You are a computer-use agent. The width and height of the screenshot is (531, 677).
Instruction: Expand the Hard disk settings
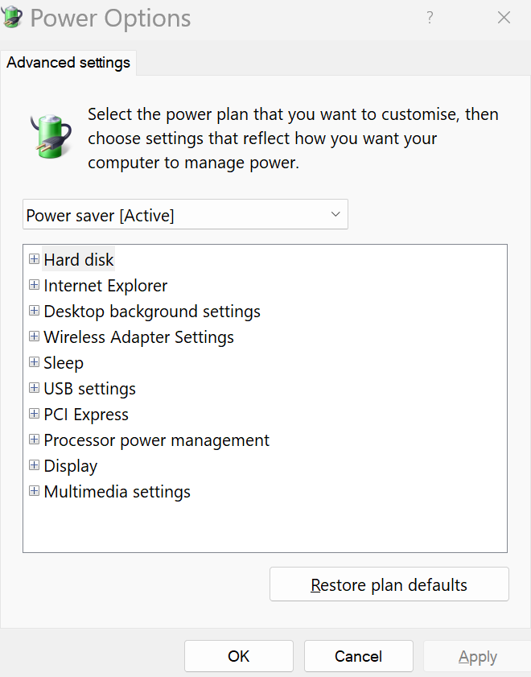[x=34, y=259]
